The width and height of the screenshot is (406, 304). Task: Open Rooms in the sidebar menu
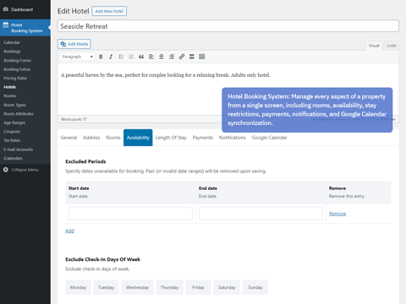[x=10, y=96]
